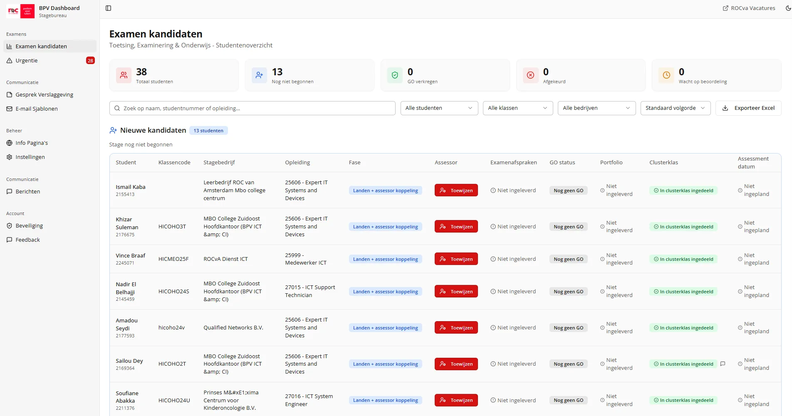Open Feedback in the sidebar
This screenshot has width=792, height=416.
pyautogui.click(x=50, y=240)
